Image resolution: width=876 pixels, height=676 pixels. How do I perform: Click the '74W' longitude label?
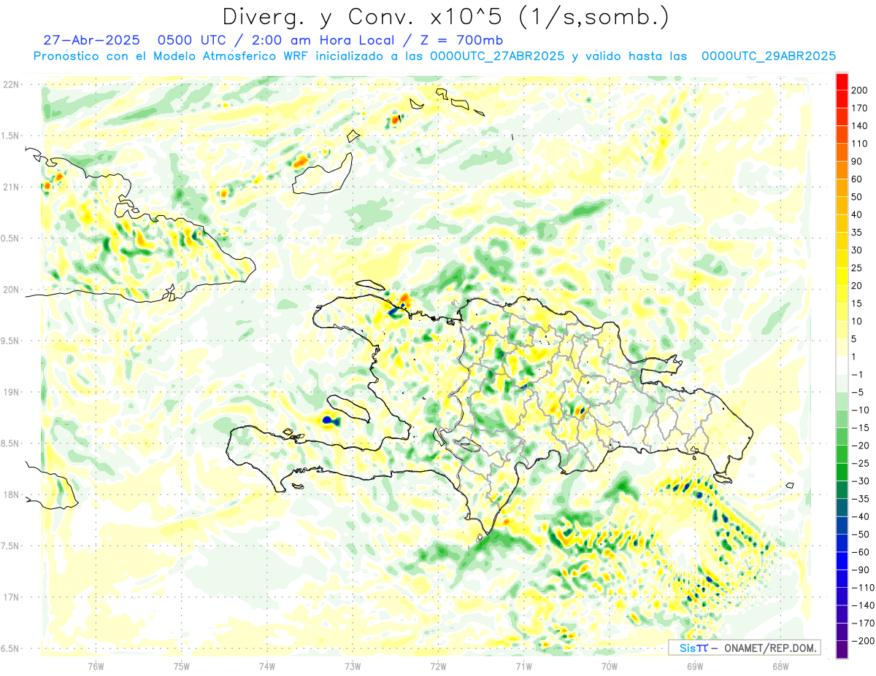pos(267,666)
